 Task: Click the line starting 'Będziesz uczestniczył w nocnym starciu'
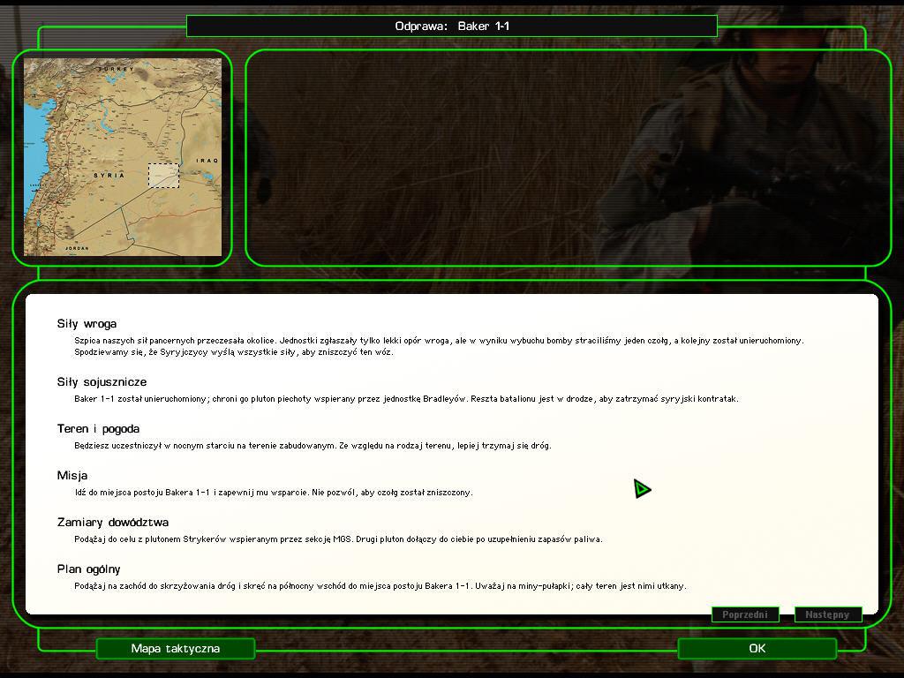(313, 446)
